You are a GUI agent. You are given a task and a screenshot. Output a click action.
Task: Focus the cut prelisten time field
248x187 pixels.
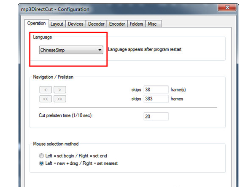tap(156, 116)
